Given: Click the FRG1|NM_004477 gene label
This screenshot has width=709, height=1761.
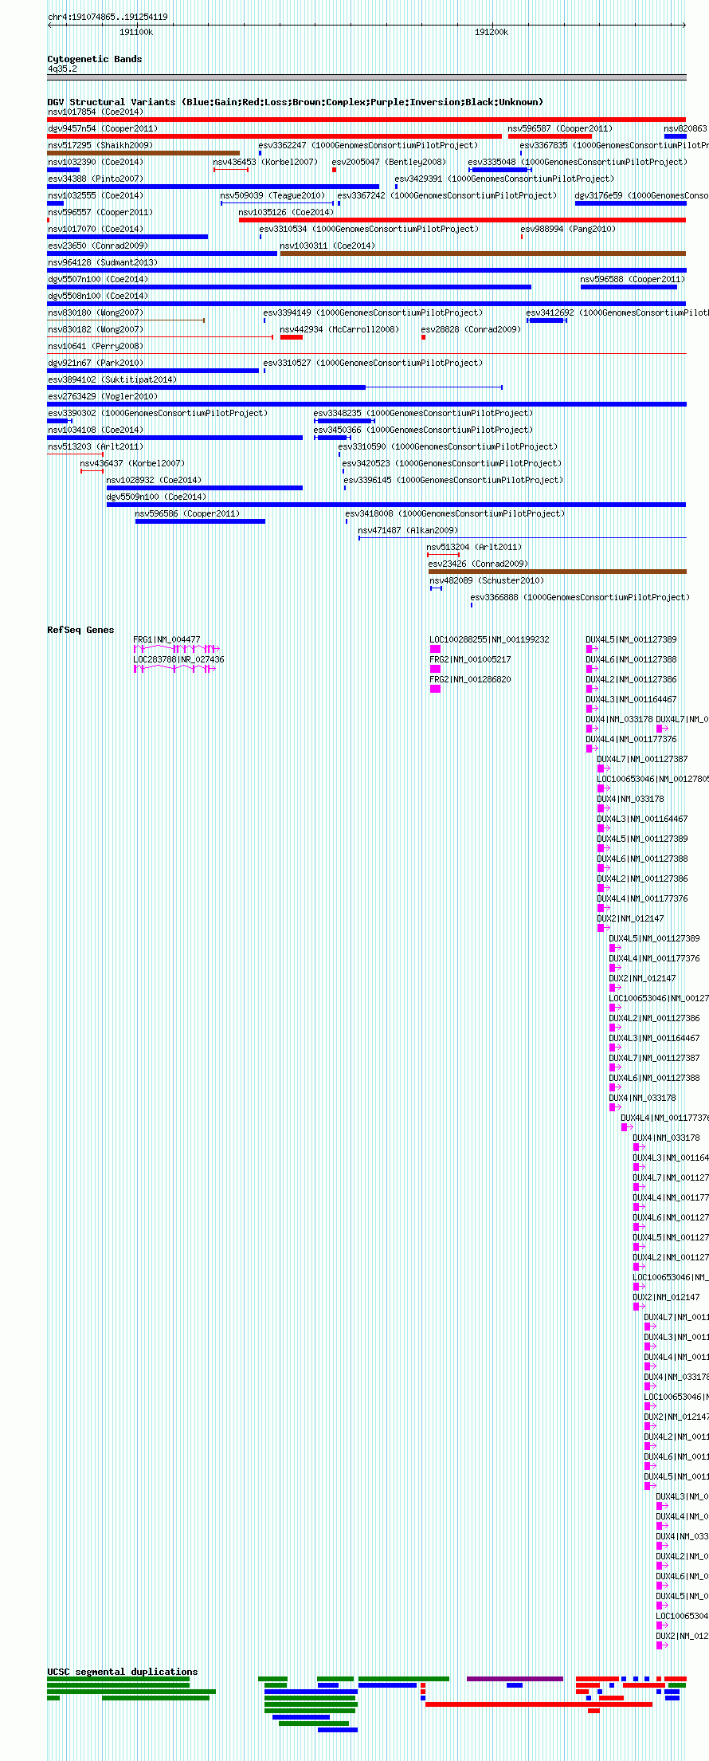Looking at the screenshot, I should (166, 639).
